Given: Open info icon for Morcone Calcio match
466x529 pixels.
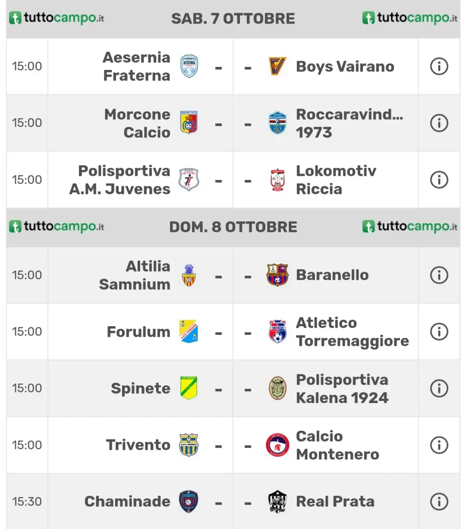Looking at the screenshot, I should (x=439, y=123).
